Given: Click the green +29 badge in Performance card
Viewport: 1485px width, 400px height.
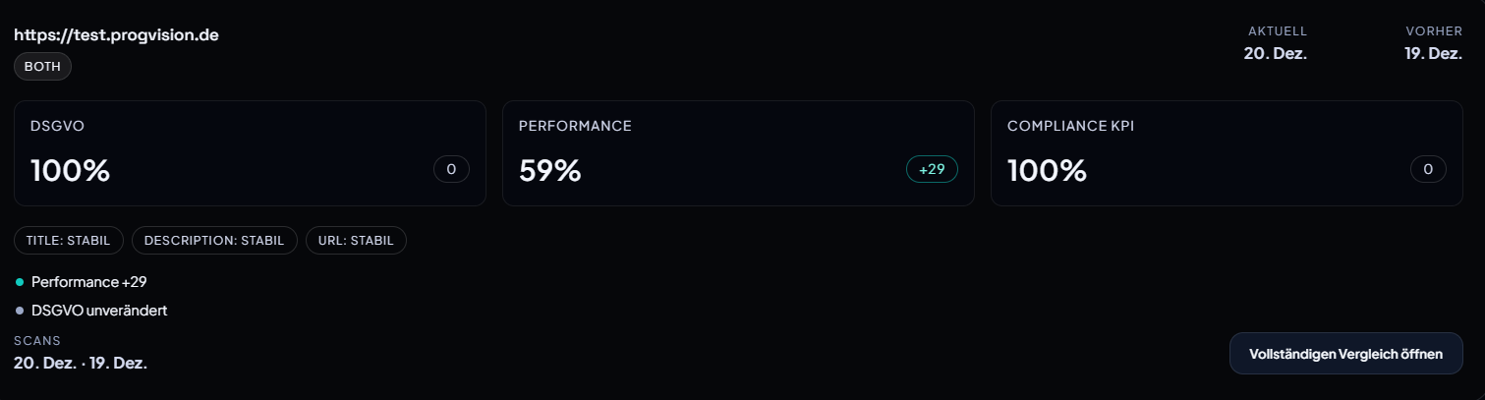Looking at the screenshot, I should click(932, 169).
